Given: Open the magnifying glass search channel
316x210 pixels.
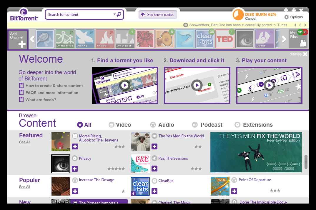Looking at the screenshot, I should [45, 39].
